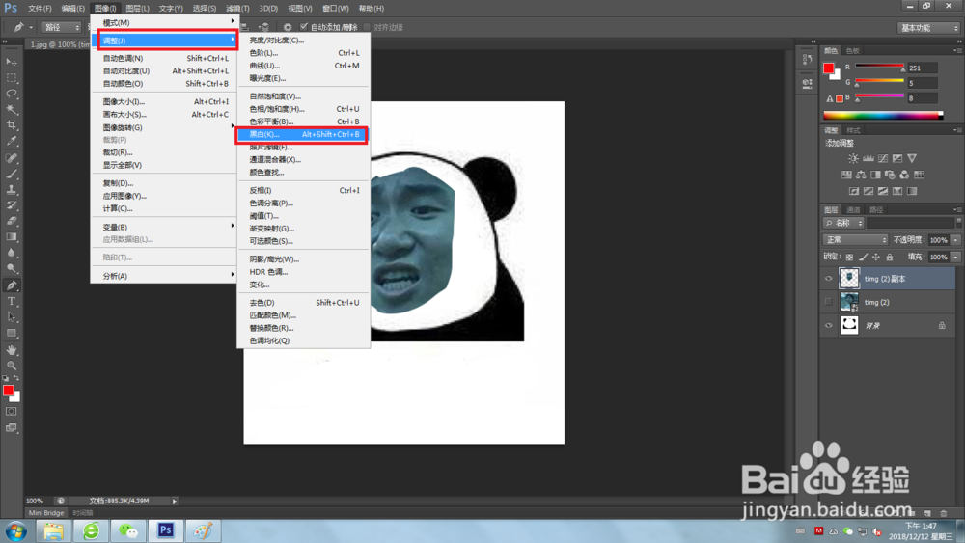Viewport: 965px width, 543px height.
Task: Click the R value input field
Action: [922, 68]
